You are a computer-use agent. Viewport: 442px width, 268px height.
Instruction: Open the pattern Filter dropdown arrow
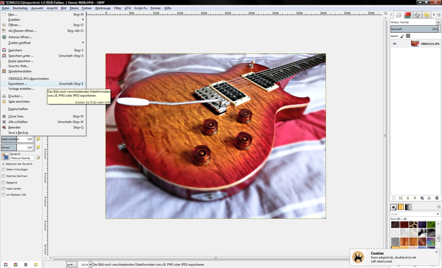click(438, 214)
